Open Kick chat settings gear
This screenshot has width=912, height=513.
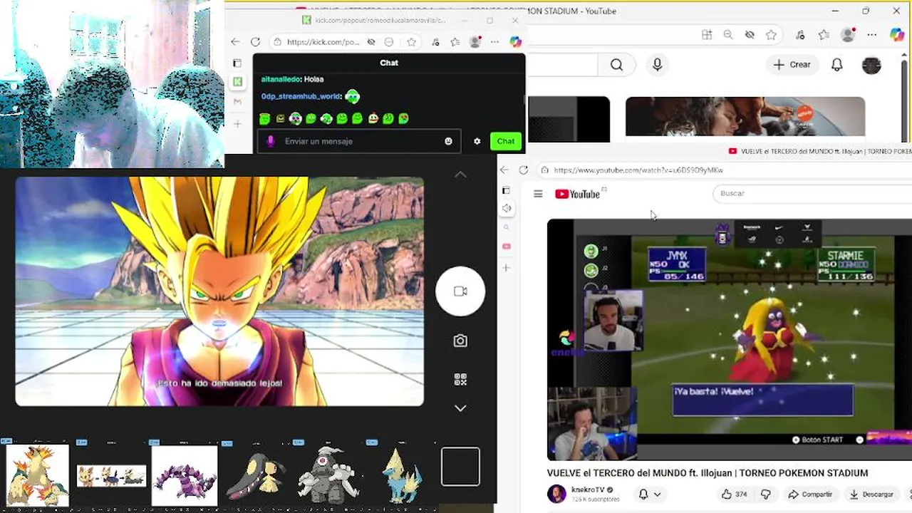[477, 141]
